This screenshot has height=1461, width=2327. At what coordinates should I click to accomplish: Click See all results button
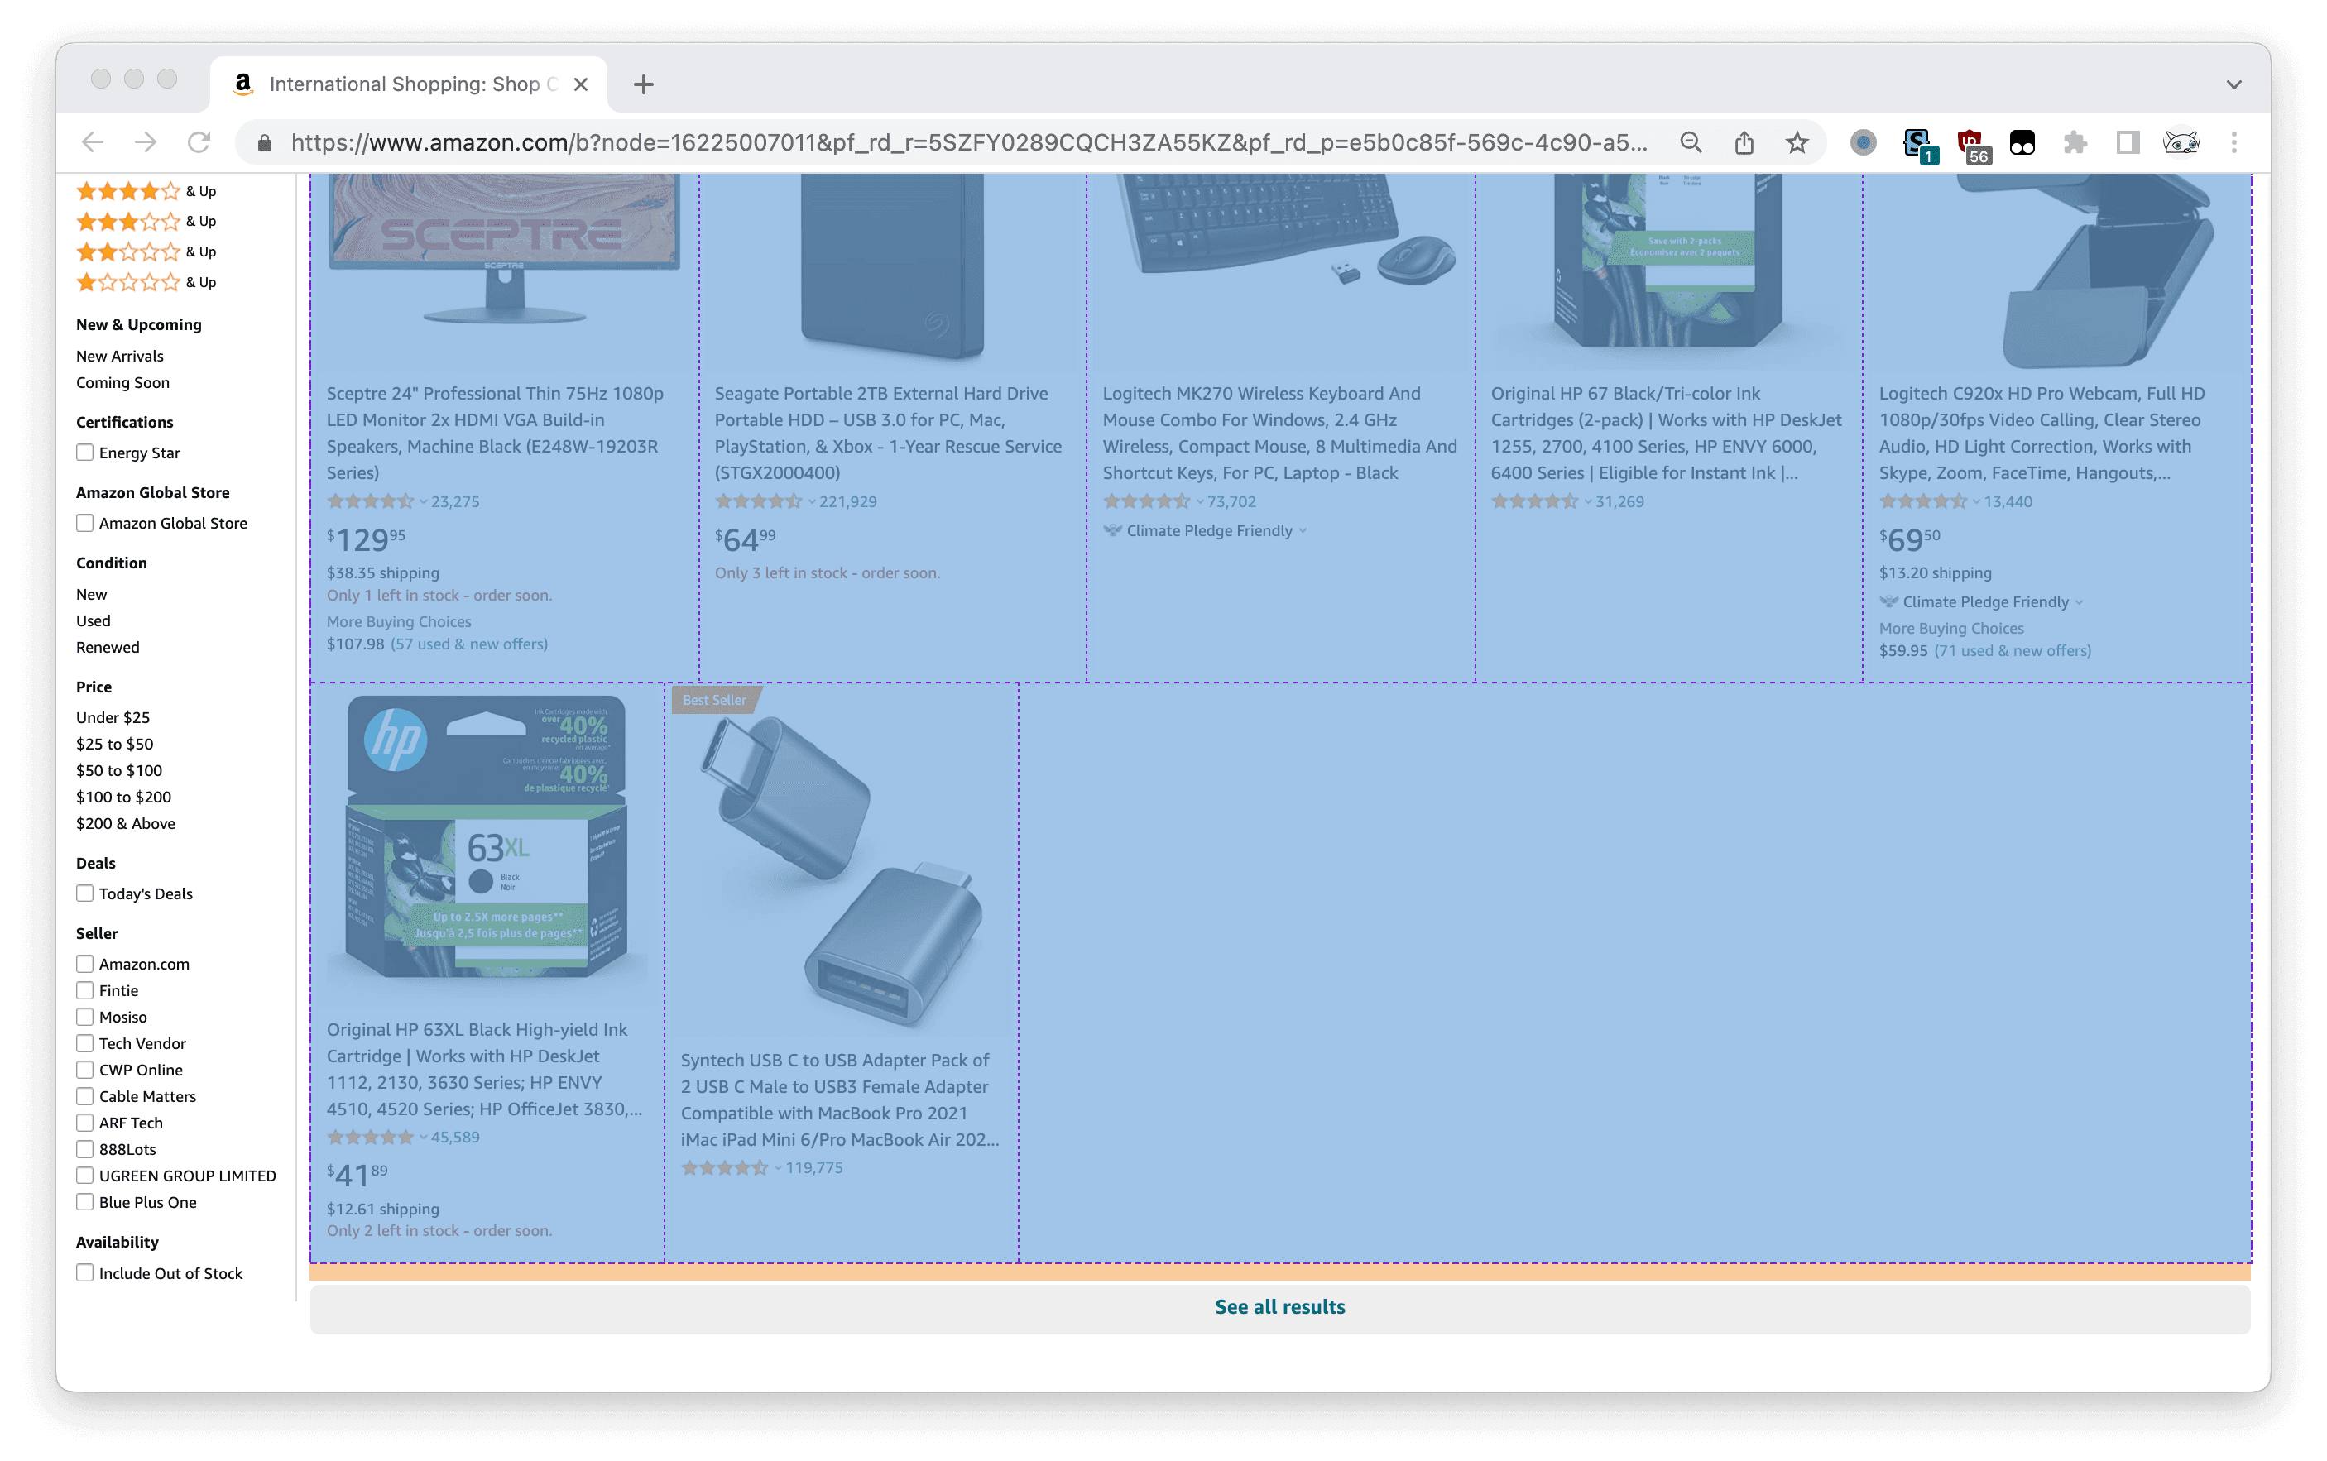coord(1279,1306)
